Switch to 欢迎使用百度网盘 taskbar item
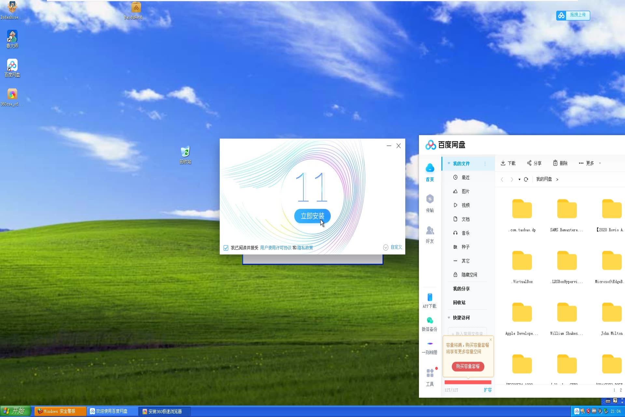 [x=113, y=411]
